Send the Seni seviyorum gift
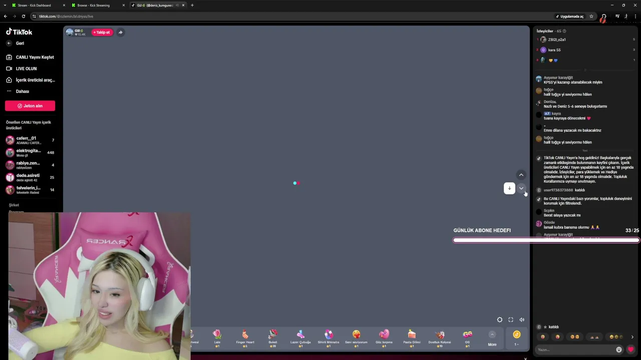Screen dimensions: 641x360 click(x=356, y=338)
